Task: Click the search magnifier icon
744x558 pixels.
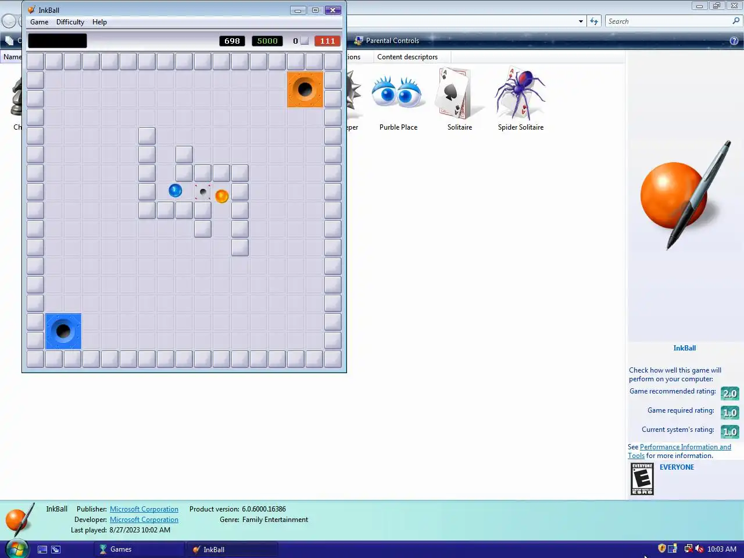Action: pos(736,21)
